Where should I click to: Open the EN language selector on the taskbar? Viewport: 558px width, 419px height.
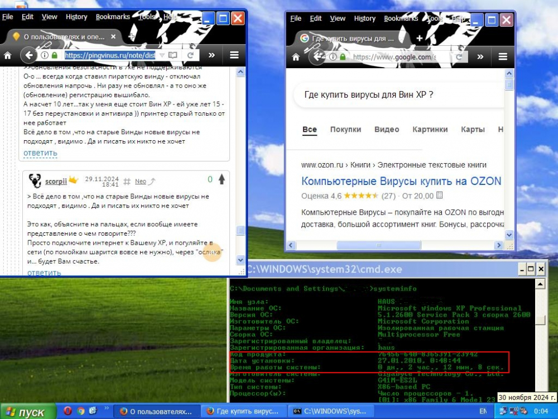tap(483, 411)
